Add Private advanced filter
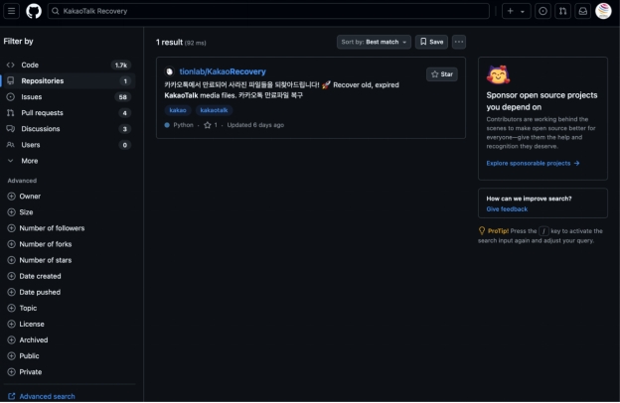 [25, 372]
